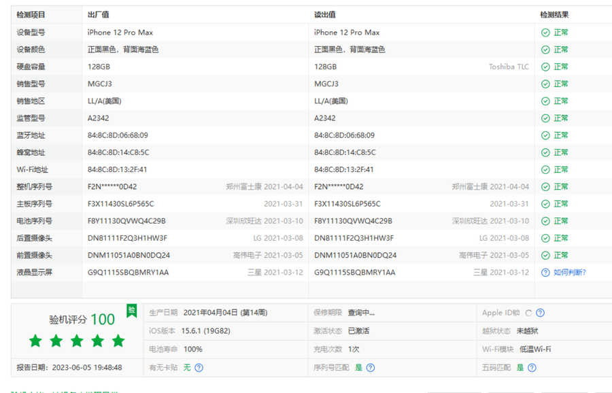Click the help icon beside 序列号匹配
The image size is (612, 393).
[371, 368]
